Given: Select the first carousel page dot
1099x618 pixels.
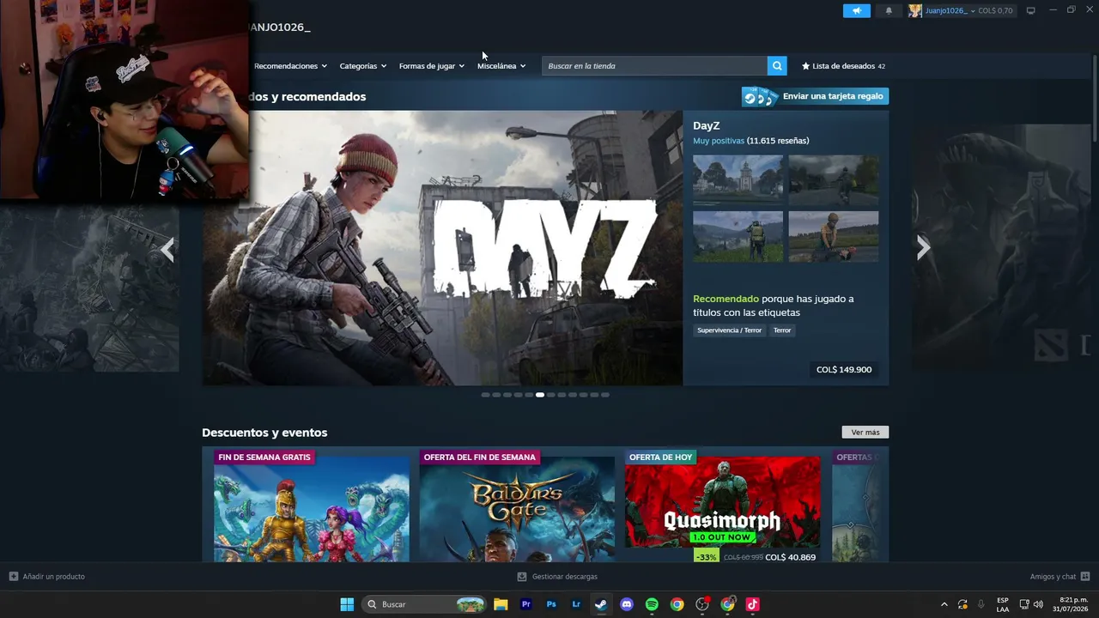Looking at the screenshot, I should pyautogui.click(x=485, y=395).
